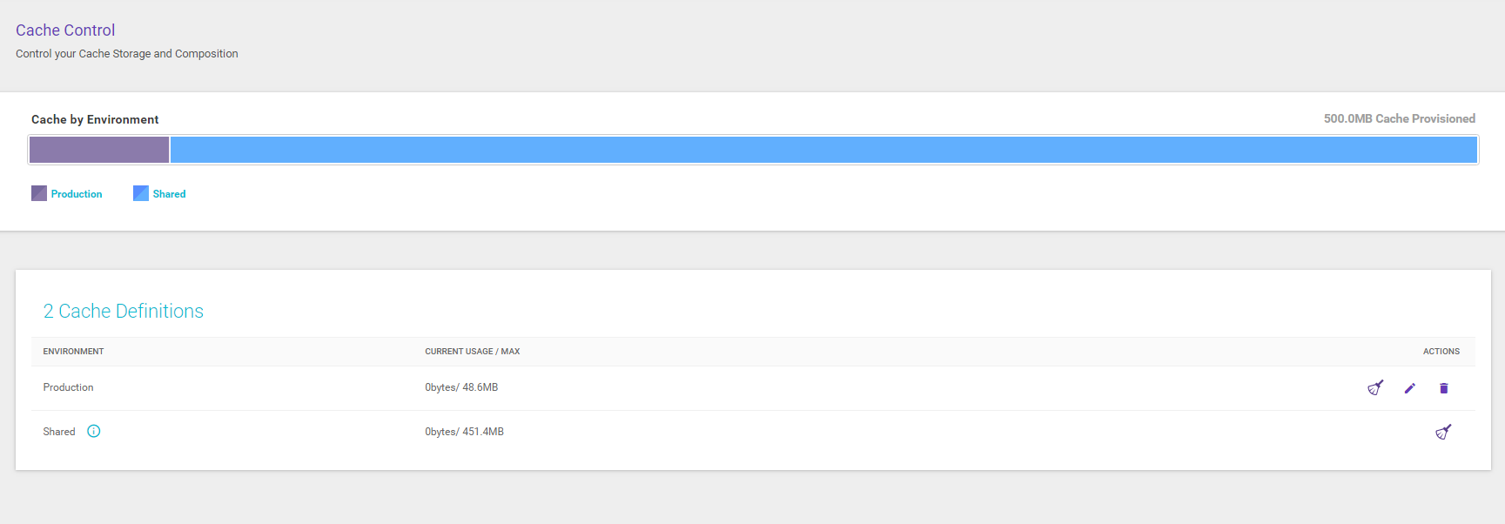Click the purple Production segment in the cache bar
This screenshot has width=1505, height=524.
[99, 150]
